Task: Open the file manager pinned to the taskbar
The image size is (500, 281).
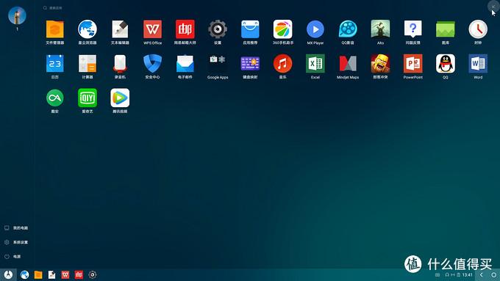Action: tap(38, 274)
